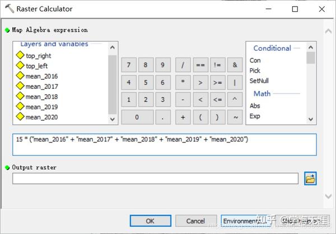Screen dimensions: 336x234
Task: Click the number 1 key
Action: (129, 99)
